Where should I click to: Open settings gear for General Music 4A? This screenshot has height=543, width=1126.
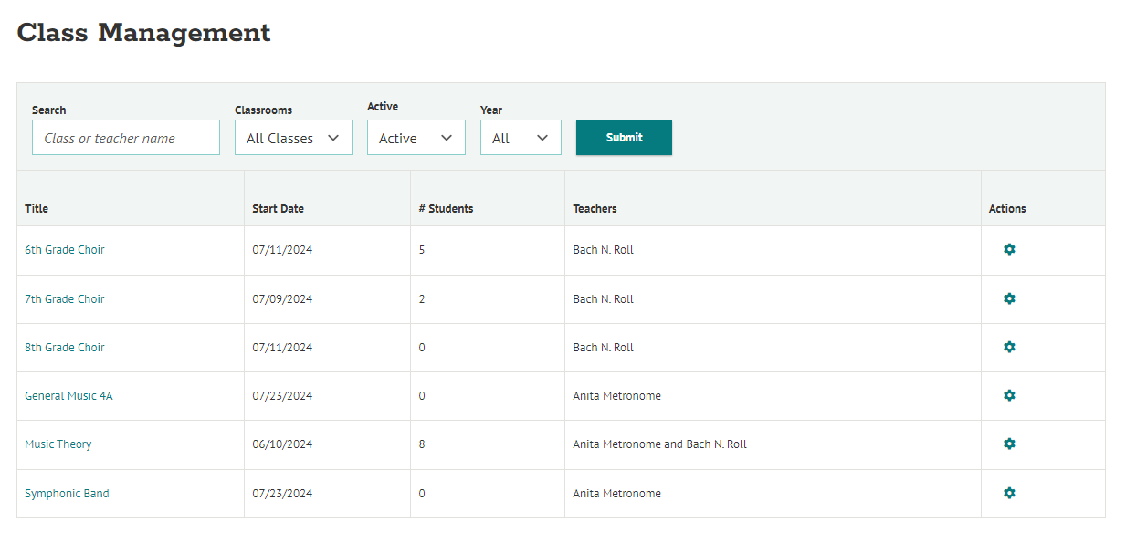click(1009, 395)
